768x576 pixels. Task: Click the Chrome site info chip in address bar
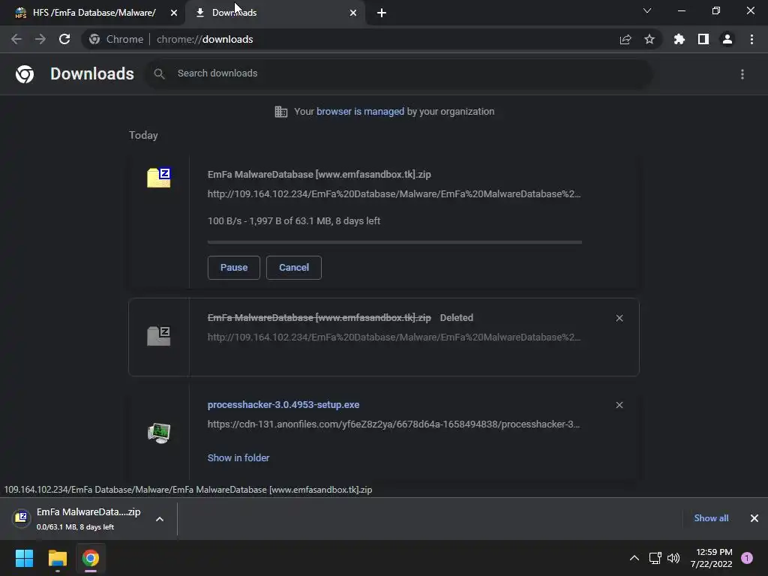(x=116, y=39)
